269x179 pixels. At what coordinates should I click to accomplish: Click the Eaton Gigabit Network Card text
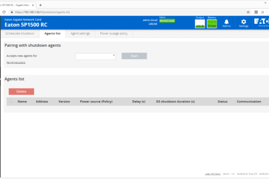click(23, 20)
